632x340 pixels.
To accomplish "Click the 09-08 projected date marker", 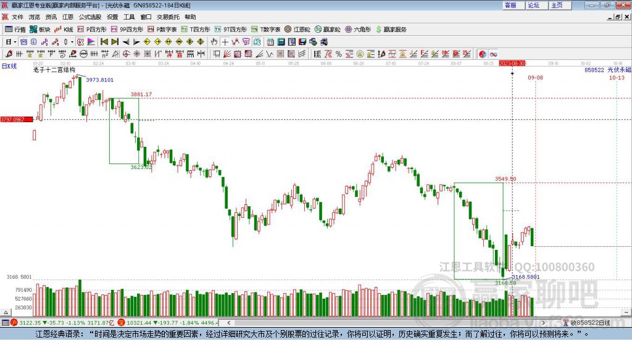I will tap(535, 77).
